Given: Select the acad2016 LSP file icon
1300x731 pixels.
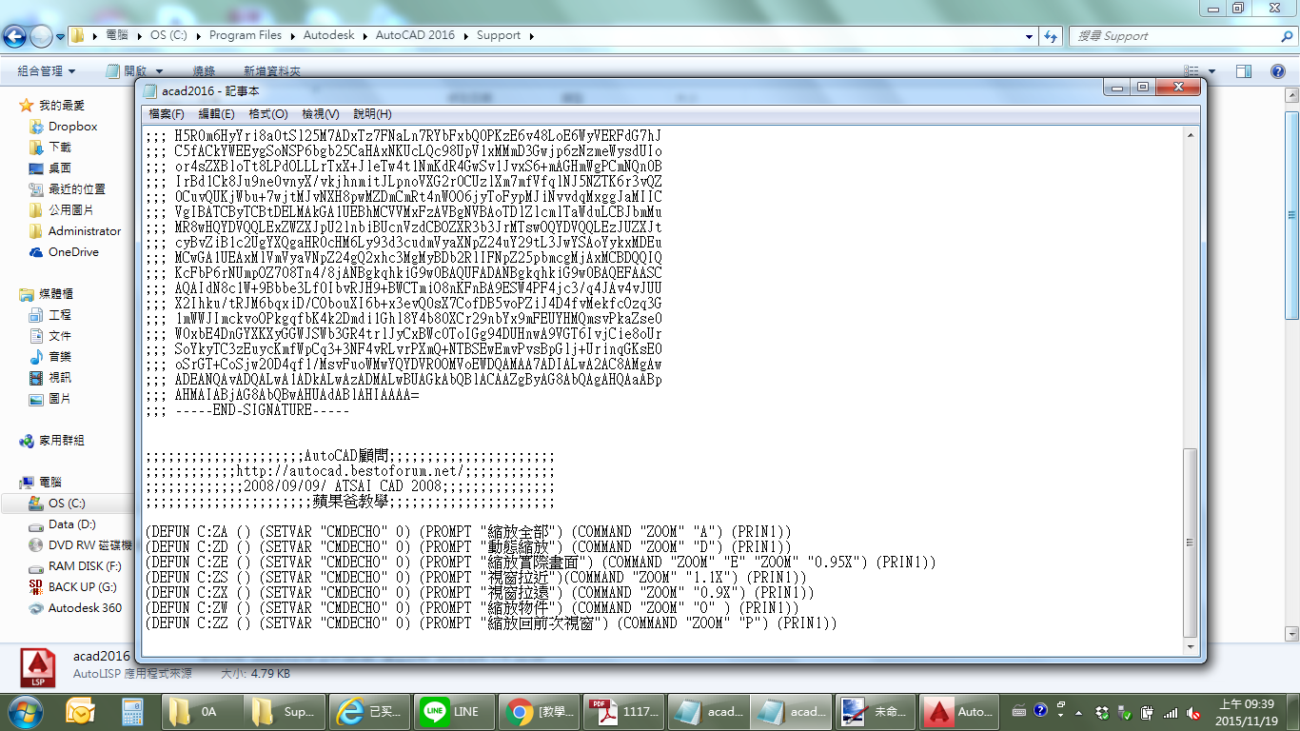Looking at the screenshot, I should pos(40,669).
